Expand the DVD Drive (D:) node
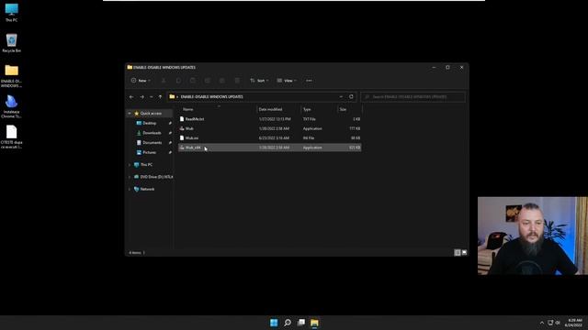This screenshot has width=588, height=330. 130,177
